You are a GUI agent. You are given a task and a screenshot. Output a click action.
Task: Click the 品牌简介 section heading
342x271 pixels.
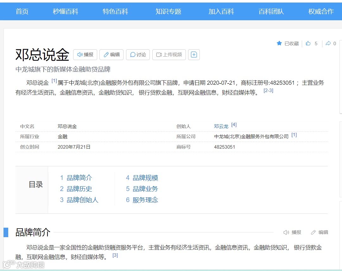[x=33, y=232]
